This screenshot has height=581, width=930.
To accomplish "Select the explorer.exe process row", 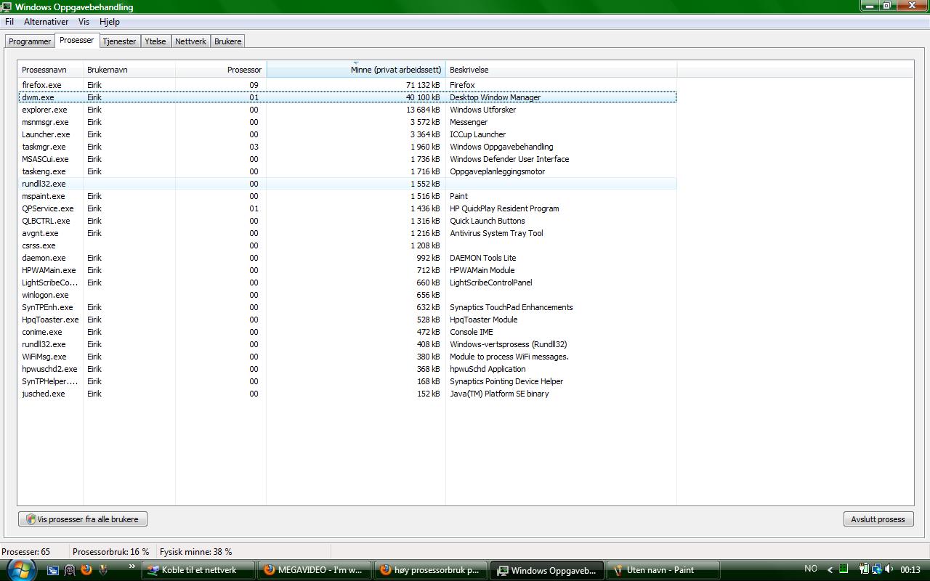I will click(x=347, y=110).
